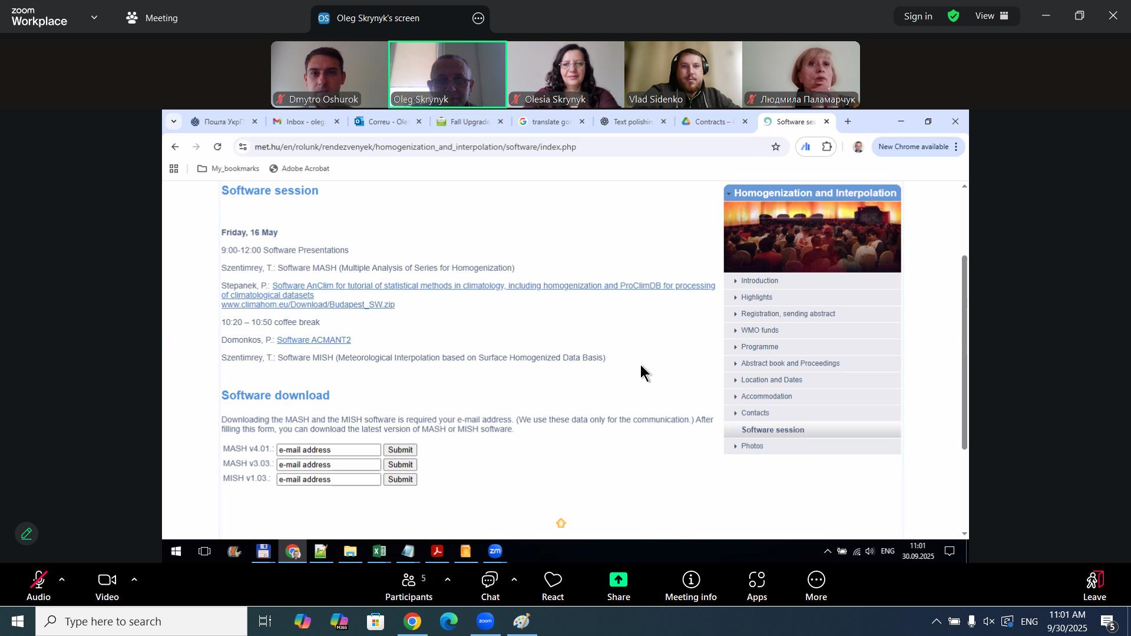Open the Chat panel
This screenshot has width=1131, height=636.
(490, 585)
